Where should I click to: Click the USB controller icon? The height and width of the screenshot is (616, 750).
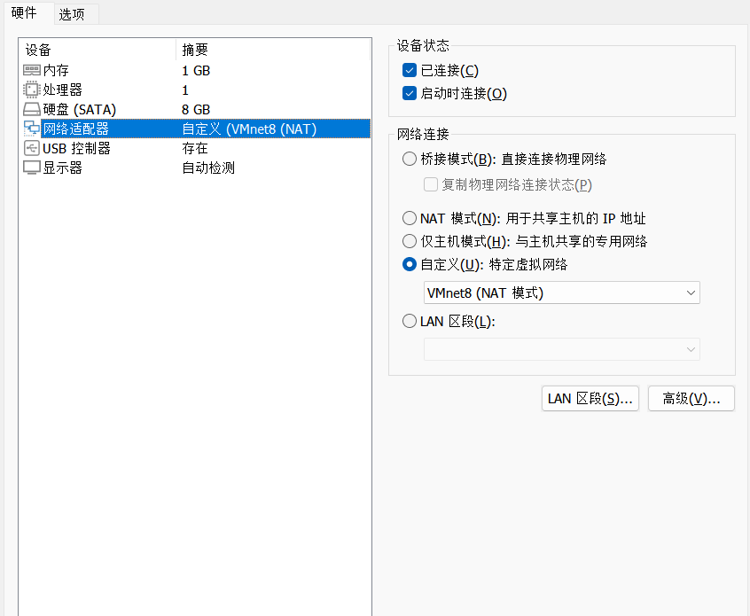[32, 148]
